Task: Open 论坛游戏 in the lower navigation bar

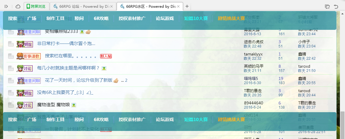Action: (x=165, y=120)
